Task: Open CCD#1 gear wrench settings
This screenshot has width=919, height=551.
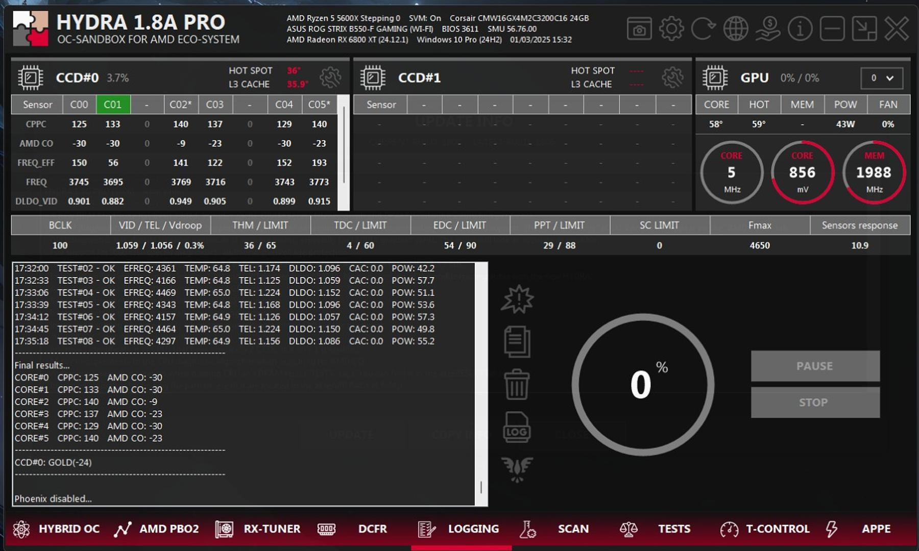Action: (x=672, y=78)
